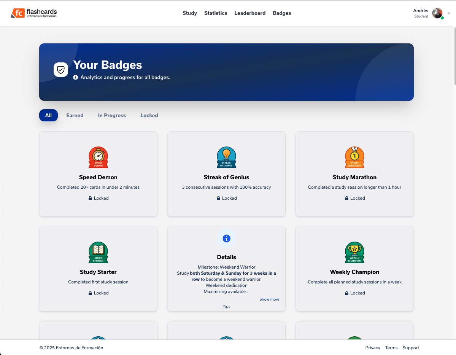Click the Weekly Champion trophy badge icon
Screen dimensions: 456x355
(354, 252)
